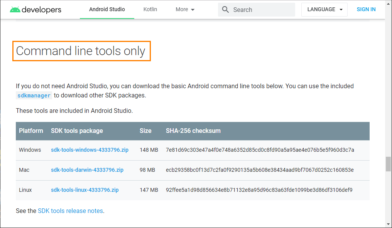Open the LANGUAGE selection dropdown
The width and height of the screenshot is (392, 228).
click(324, 9)
